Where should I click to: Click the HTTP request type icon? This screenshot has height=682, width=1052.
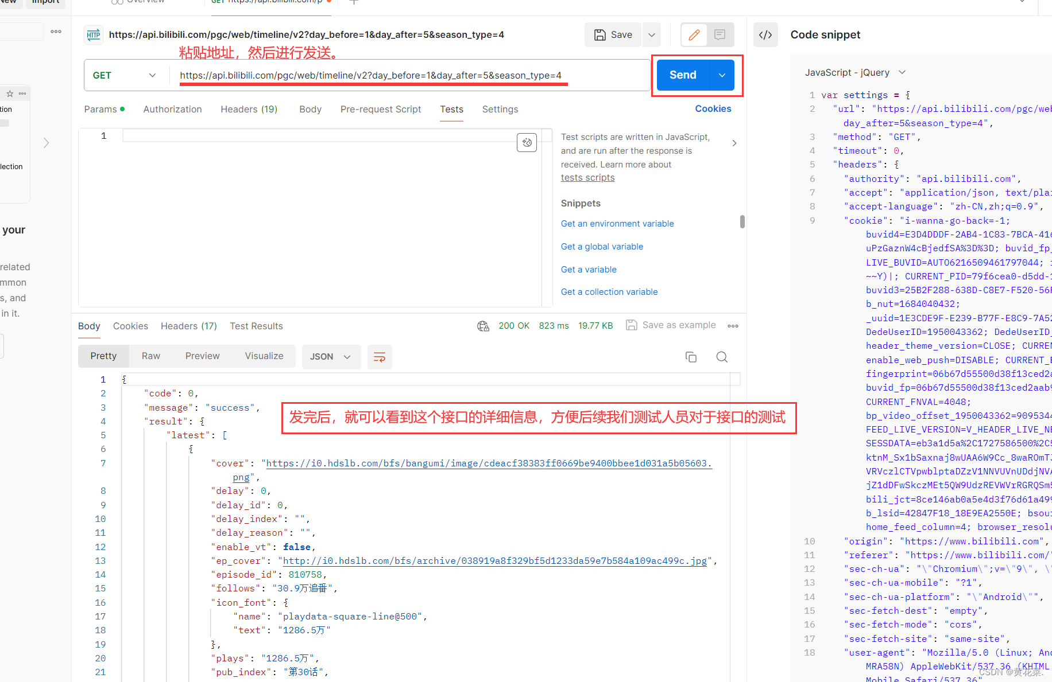(x=94, y=35)
